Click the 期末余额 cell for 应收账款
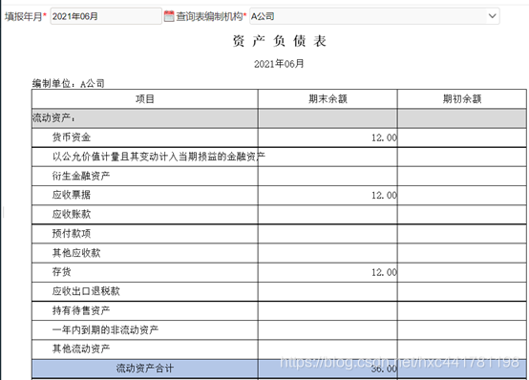The height and width of the screenshot is (380, 529). pos(328,214)
